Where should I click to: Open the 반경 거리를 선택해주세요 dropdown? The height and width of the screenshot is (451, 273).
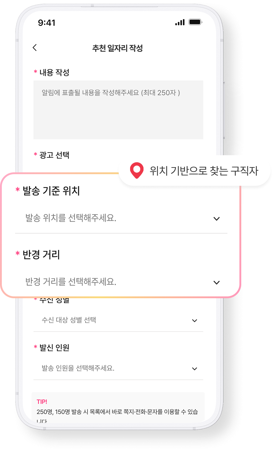point(121,282)
